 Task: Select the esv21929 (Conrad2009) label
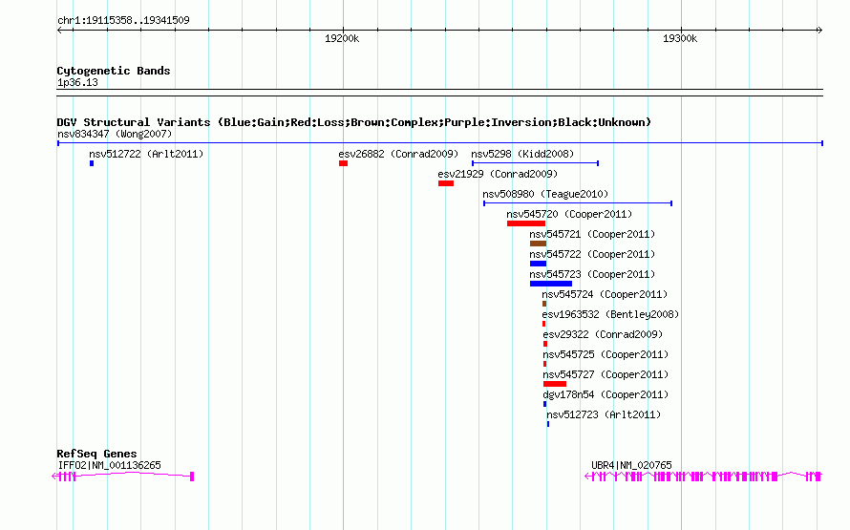498,174
